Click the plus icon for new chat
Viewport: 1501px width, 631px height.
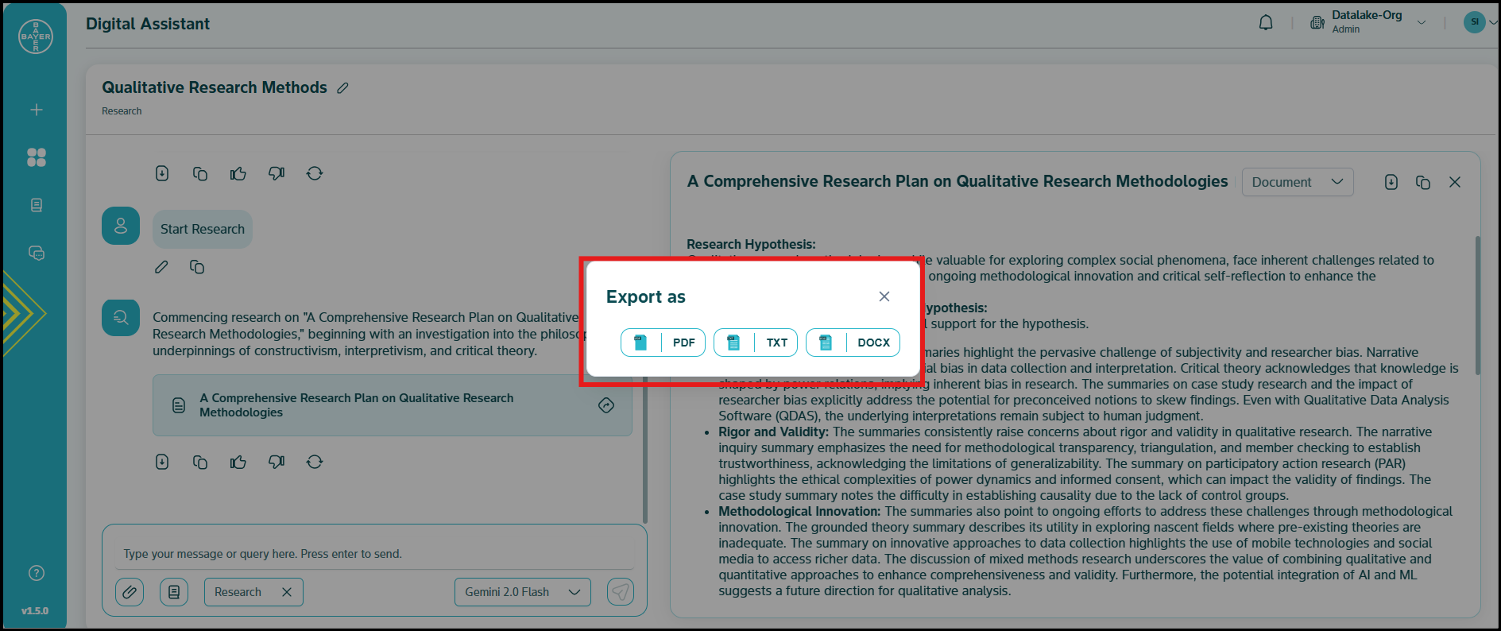click(x=36, y=110)
